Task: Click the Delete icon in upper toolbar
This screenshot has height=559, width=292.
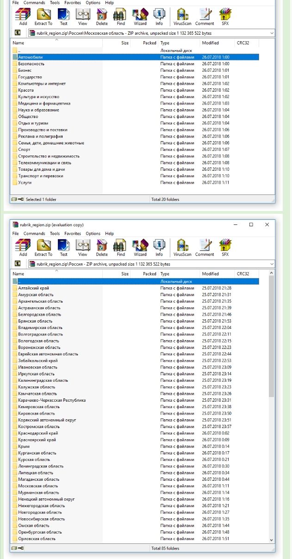Action: point(102,17)
